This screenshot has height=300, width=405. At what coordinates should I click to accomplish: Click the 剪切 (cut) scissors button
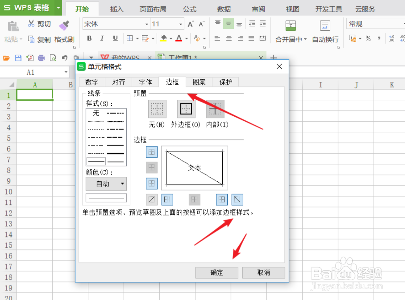[x=39, y=24]
